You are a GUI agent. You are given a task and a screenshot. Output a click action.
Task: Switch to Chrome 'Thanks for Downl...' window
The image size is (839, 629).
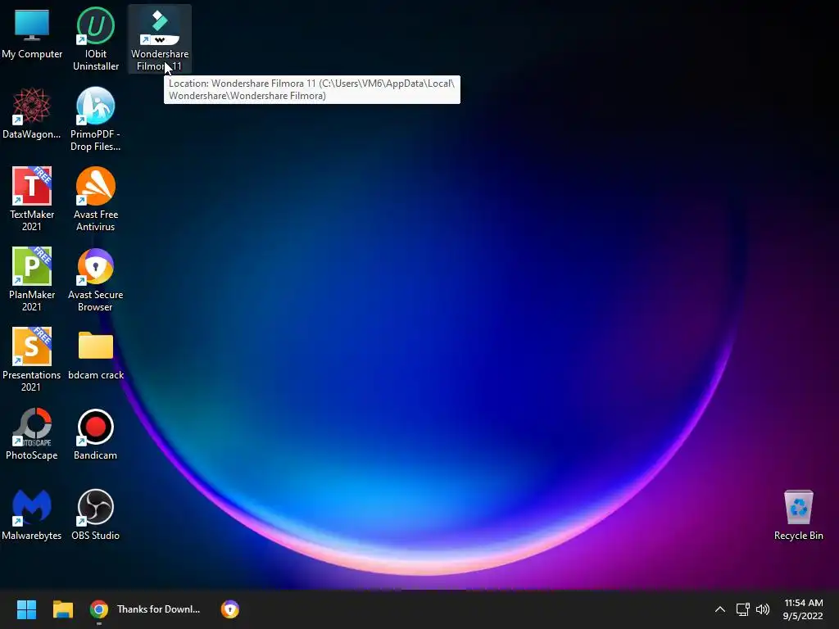click(146, 609)
